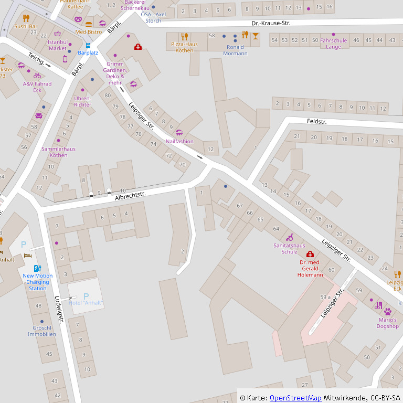This screenshot has height=403, width=403.
Task: Click the laundry icon near Mario's Dogshop
Action: (x=378, y=305)
